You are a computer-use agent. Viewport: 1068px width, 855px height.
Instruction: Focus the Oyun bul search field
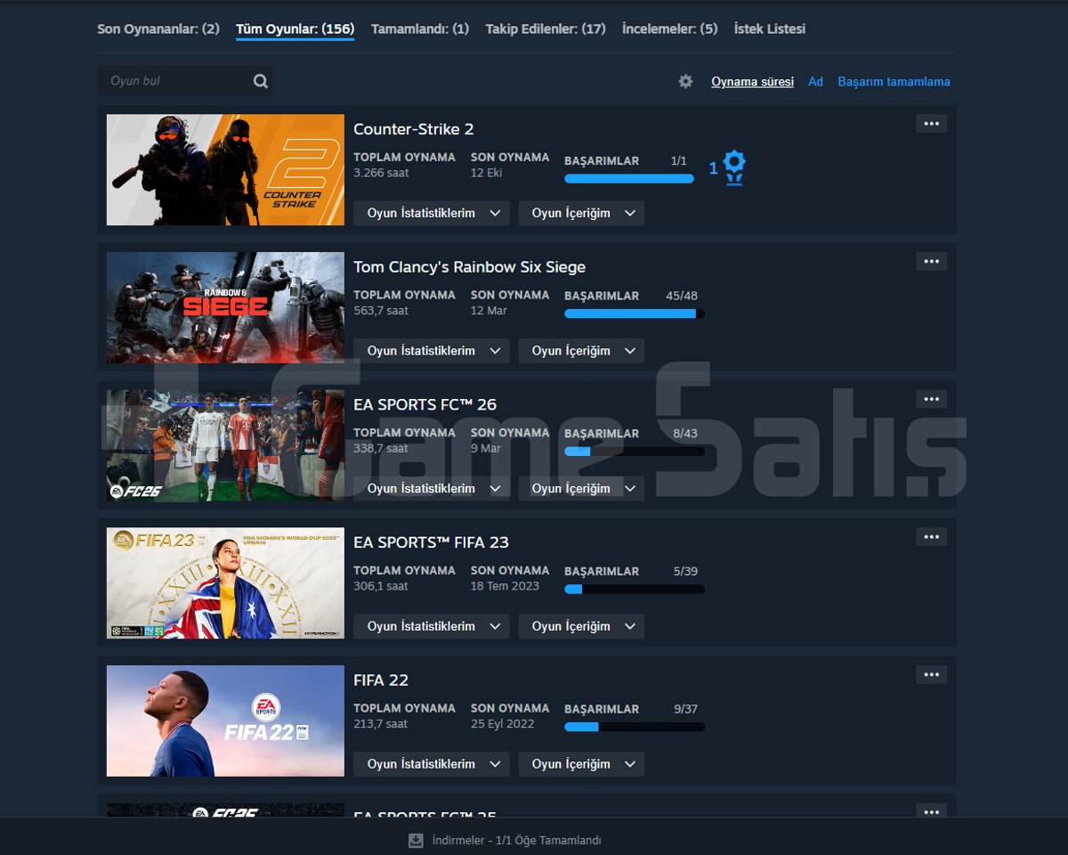185,81
